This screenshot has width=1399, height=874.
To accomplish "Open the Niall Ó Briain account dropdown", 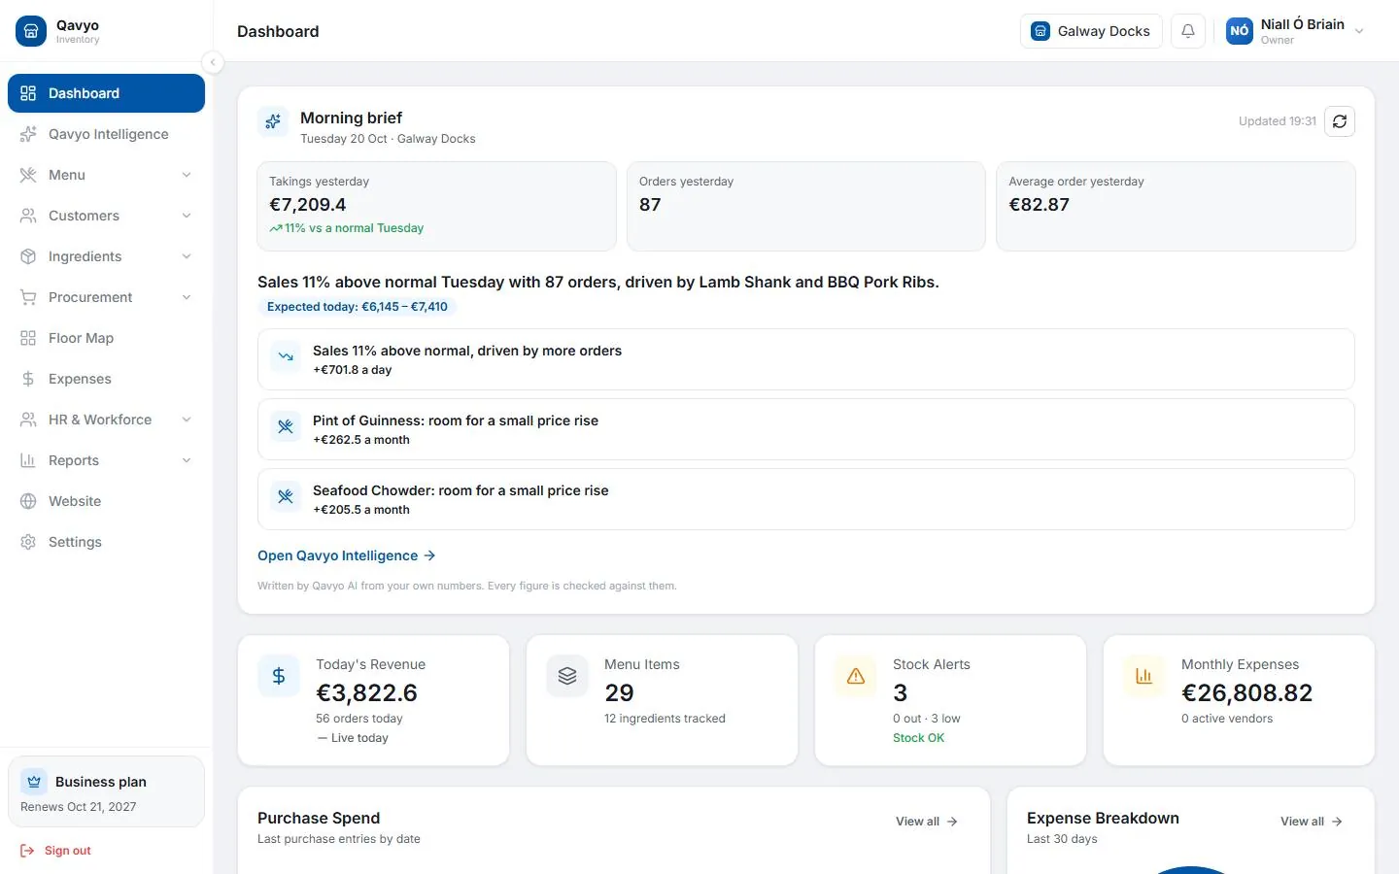I will pyautogui.click(x=1295, y=31).
